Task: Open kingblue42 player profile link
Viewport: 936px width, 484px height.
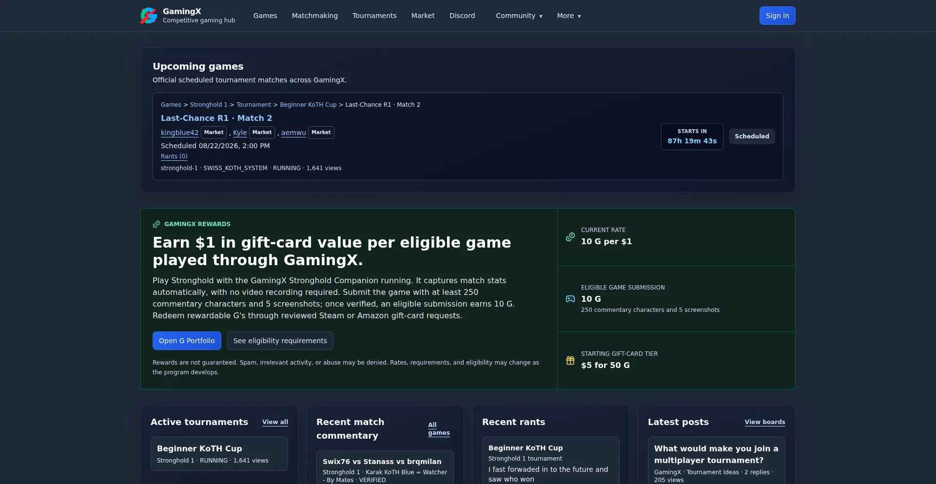Action: (180, 133)
